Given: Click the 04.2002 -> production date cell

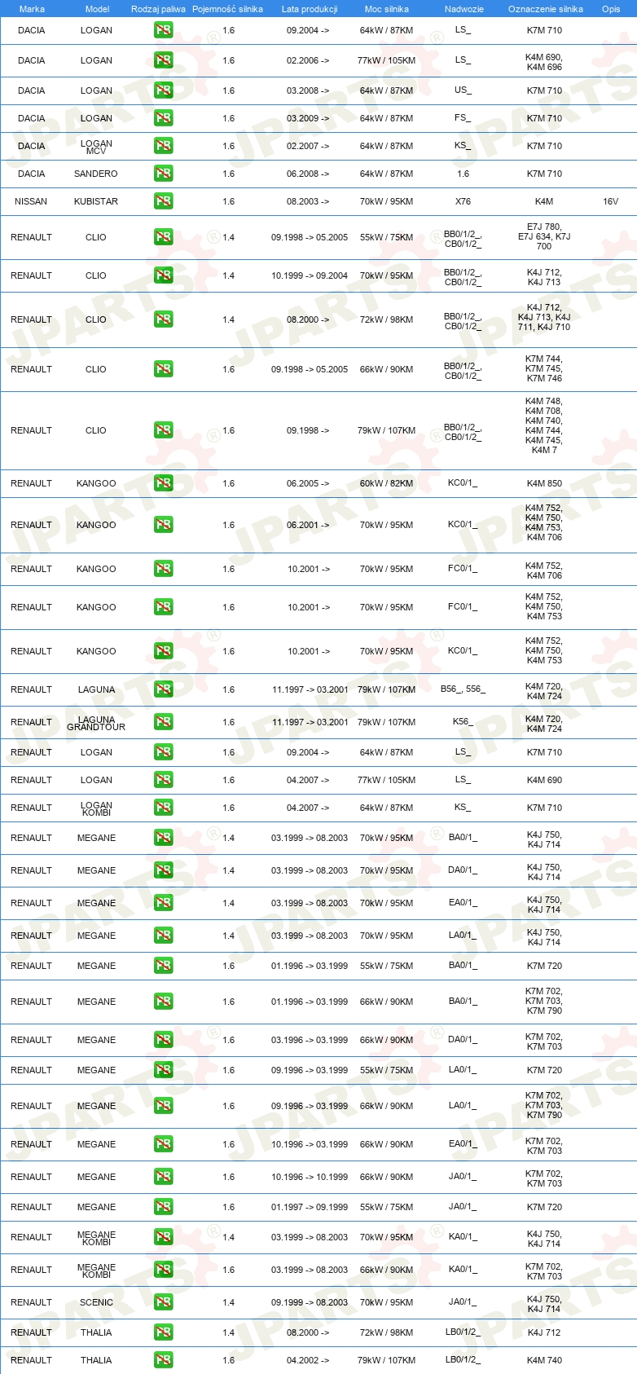Looking at the screenshot, I should (x=308, y=1360).
